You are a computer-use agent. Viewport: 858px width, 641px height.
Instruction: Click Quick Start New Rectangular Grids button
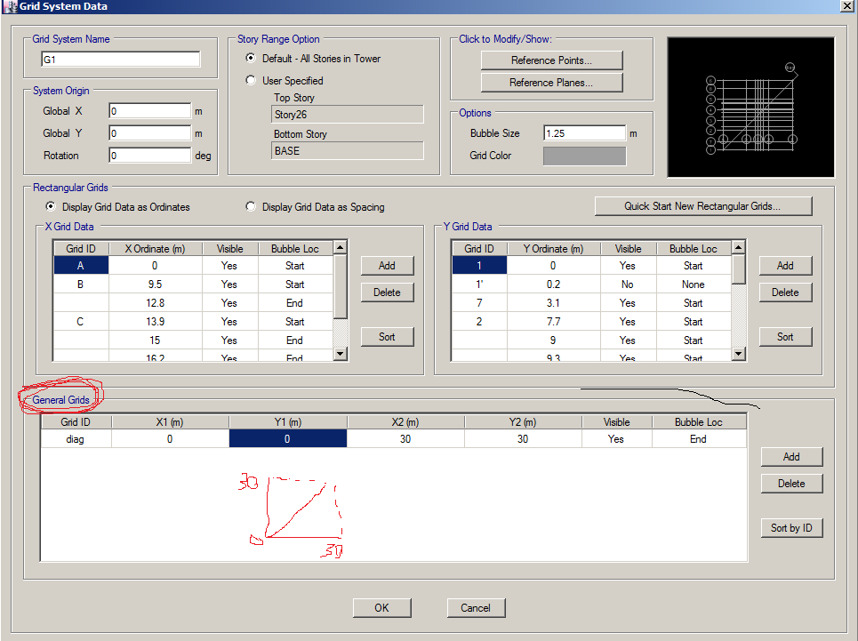(x=703, y=206)
